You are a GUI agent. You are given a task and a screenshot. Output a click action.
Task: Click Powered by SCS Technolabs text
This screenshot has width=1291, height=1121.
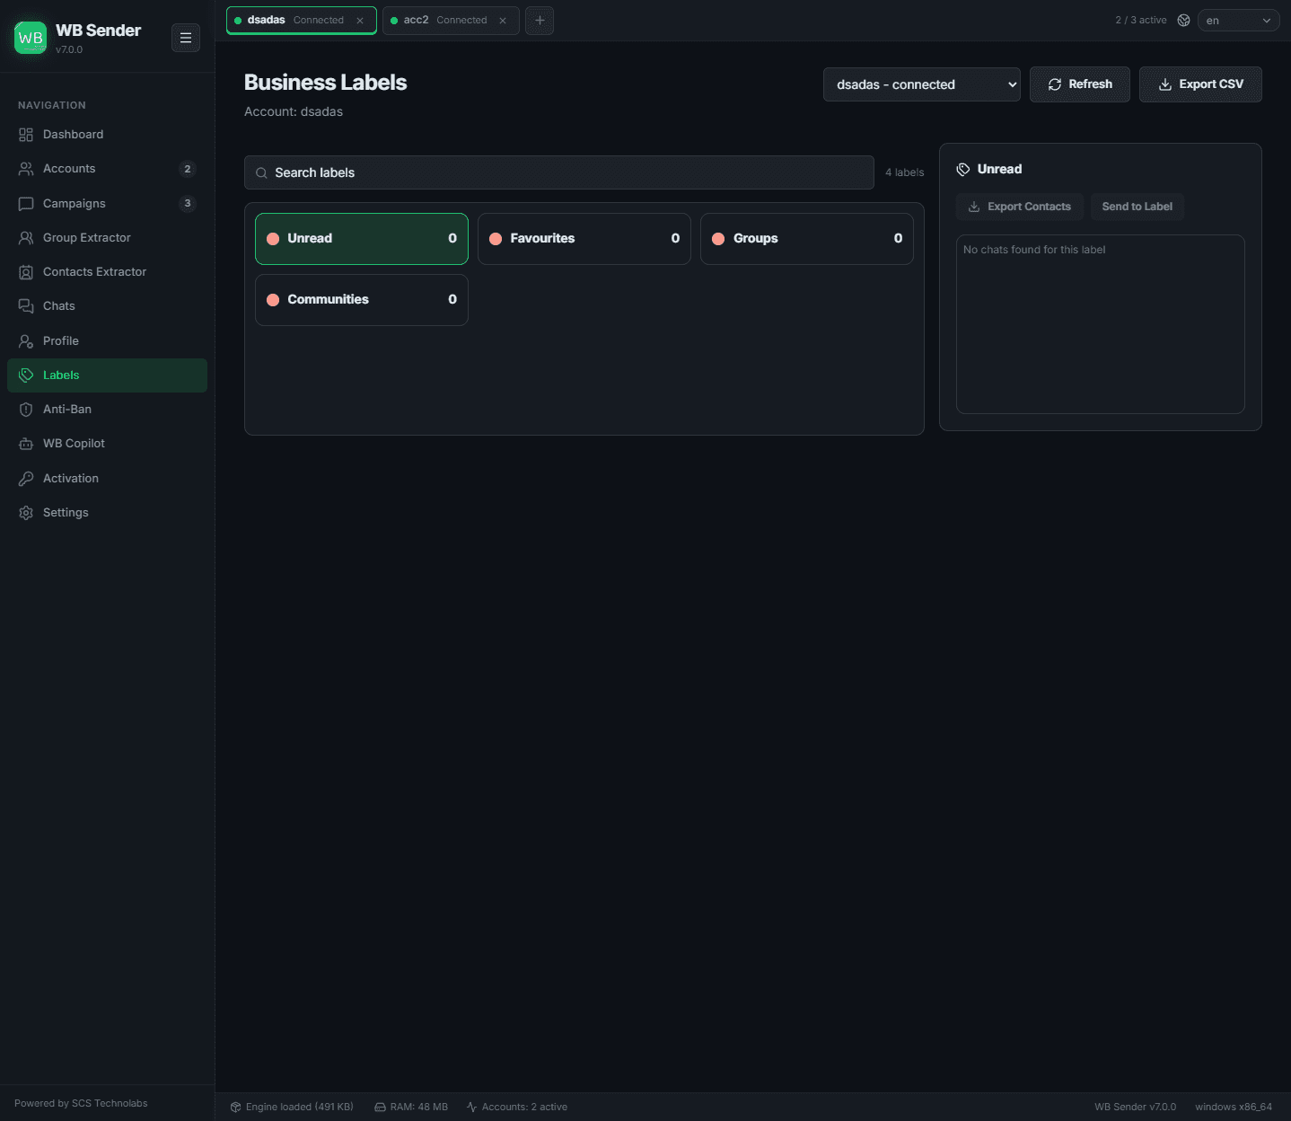click(x=81, y=1103)
